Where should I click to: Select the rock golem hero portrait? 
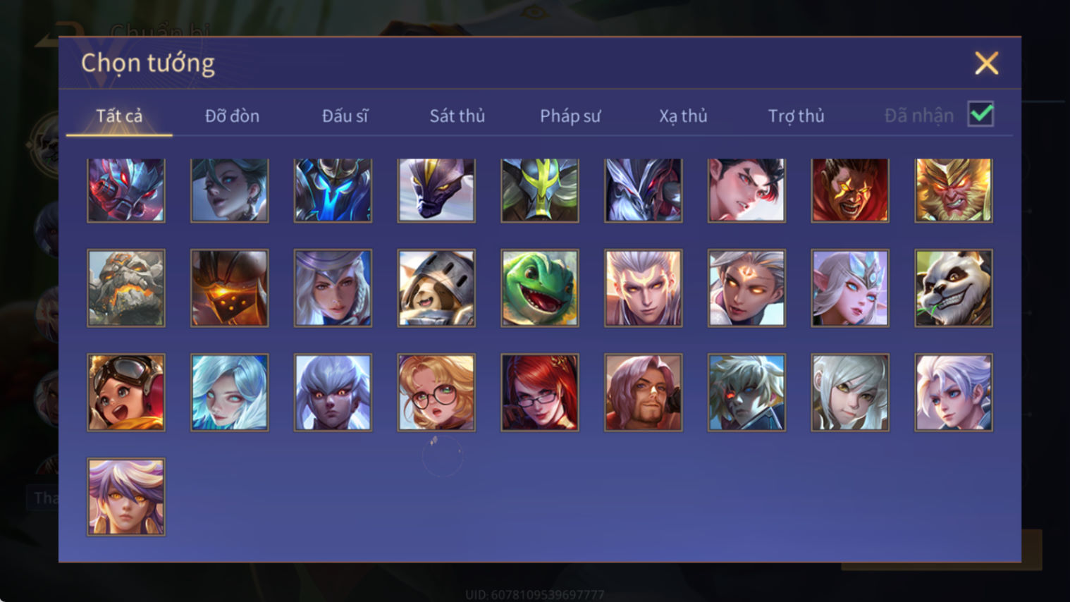click(x=126, y=288)
